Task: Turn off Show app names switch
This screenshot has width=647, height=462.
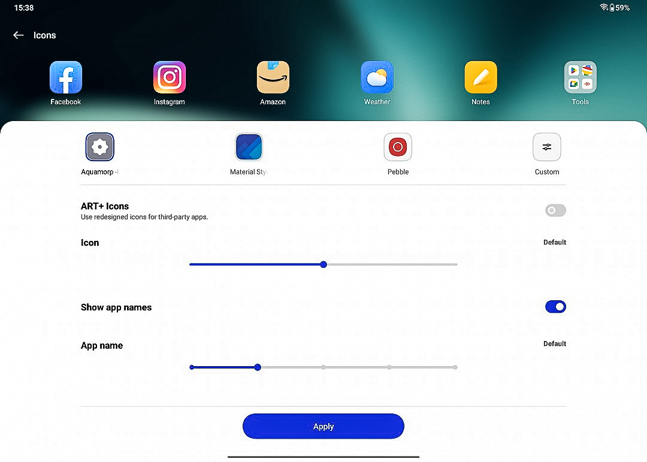Action: pyautogui.click(x=555, y=307)
